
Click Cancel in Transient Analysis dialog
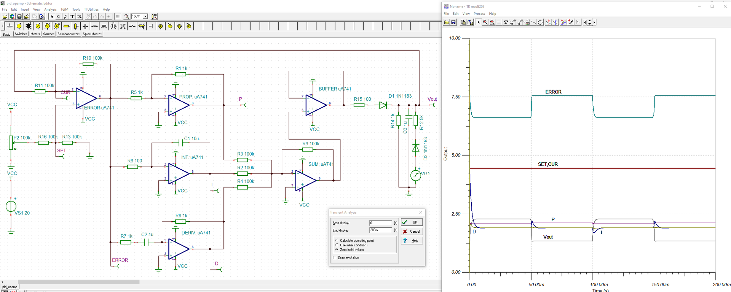(412, 232)
